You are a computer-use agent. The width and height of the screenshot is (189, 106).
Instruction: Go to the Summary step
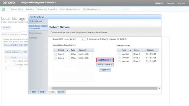(33, 38)
